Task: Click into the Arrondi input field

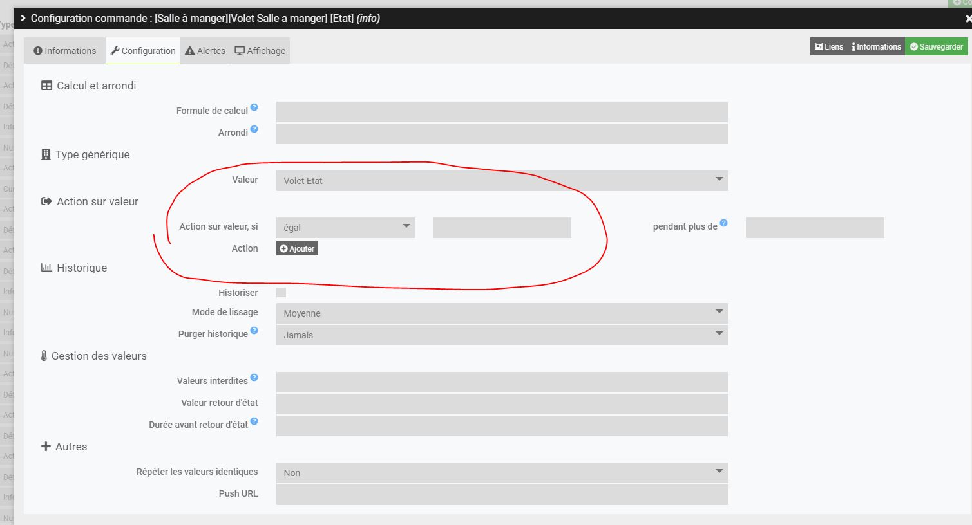Action: click(502, 134)
